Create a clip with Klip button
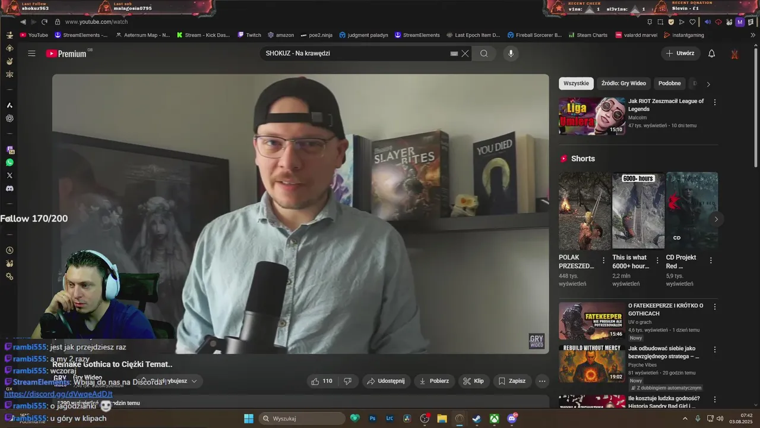The height and width of the screenshot is (428, 760). 473,381
